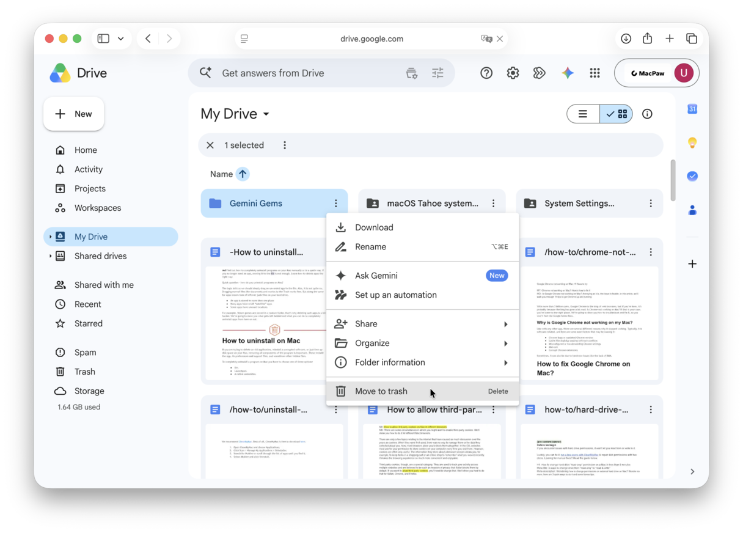Click the Safari address bar drive.google.com
Image resolution: width=743 pixels, height=533 pixels.
371,39
